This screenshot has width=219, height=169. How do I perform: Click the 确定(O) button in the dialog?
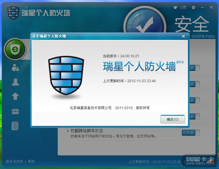click(x=173, y=119)
